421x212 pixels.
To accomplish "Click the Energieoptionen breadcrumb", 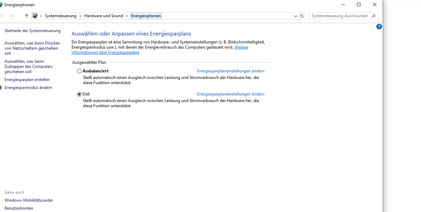I will pos(146,16).
